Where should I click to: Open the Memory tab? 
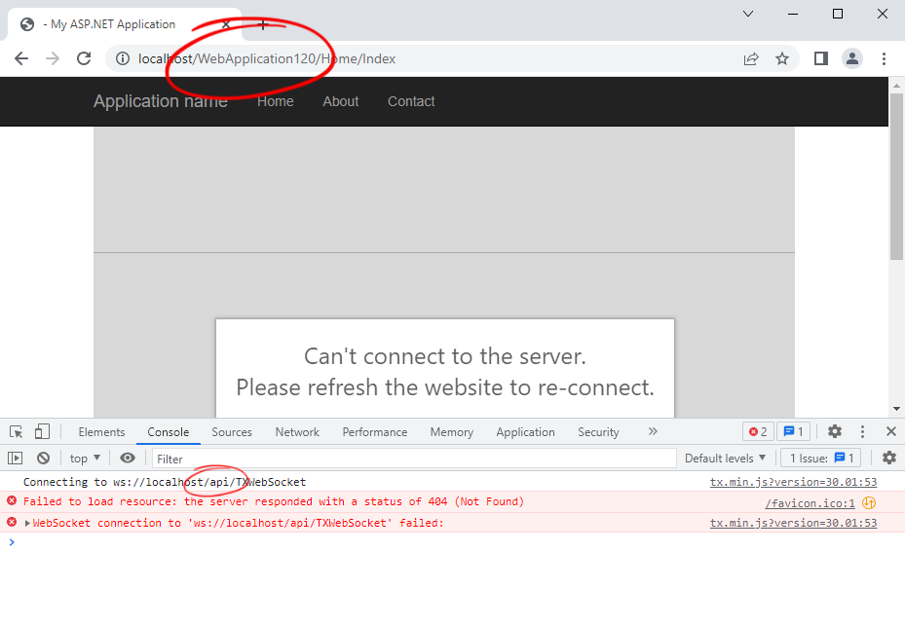point(451,432)
